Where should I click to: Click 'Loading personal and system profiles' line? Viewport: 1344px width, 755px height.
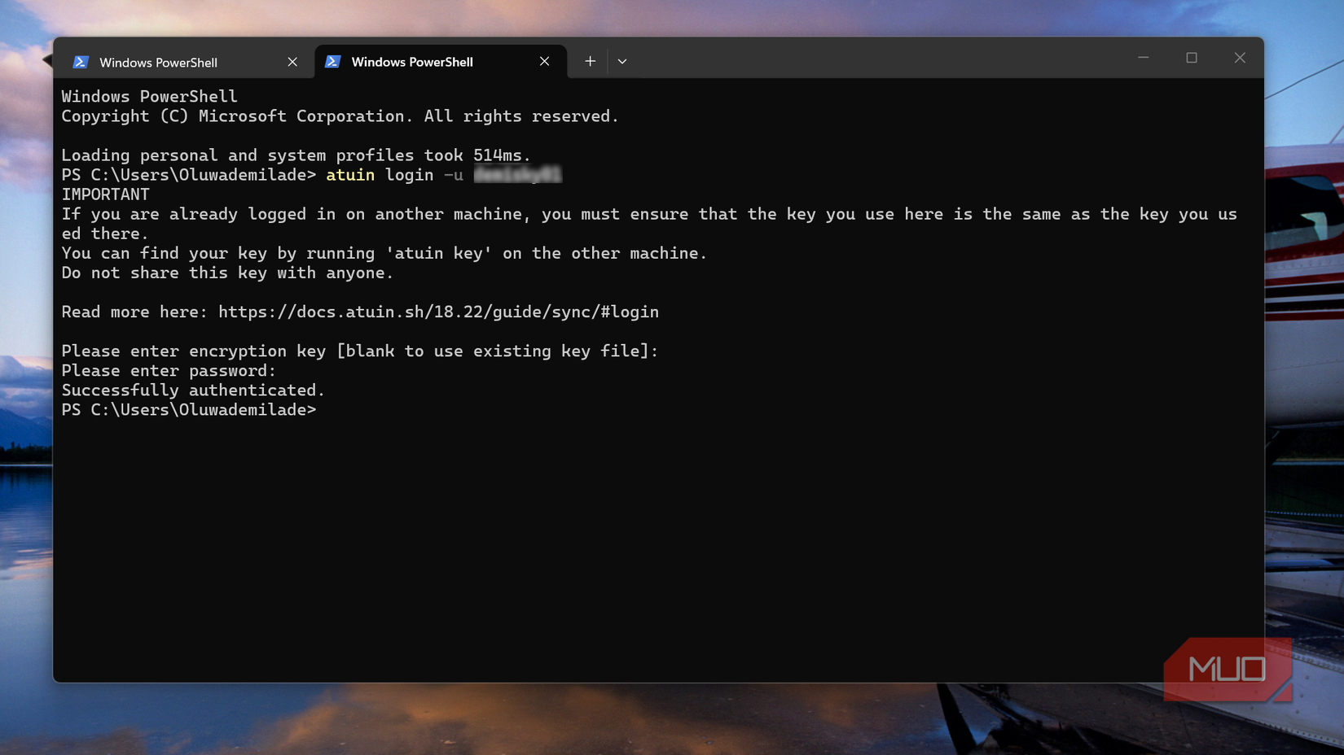[296, 155]
